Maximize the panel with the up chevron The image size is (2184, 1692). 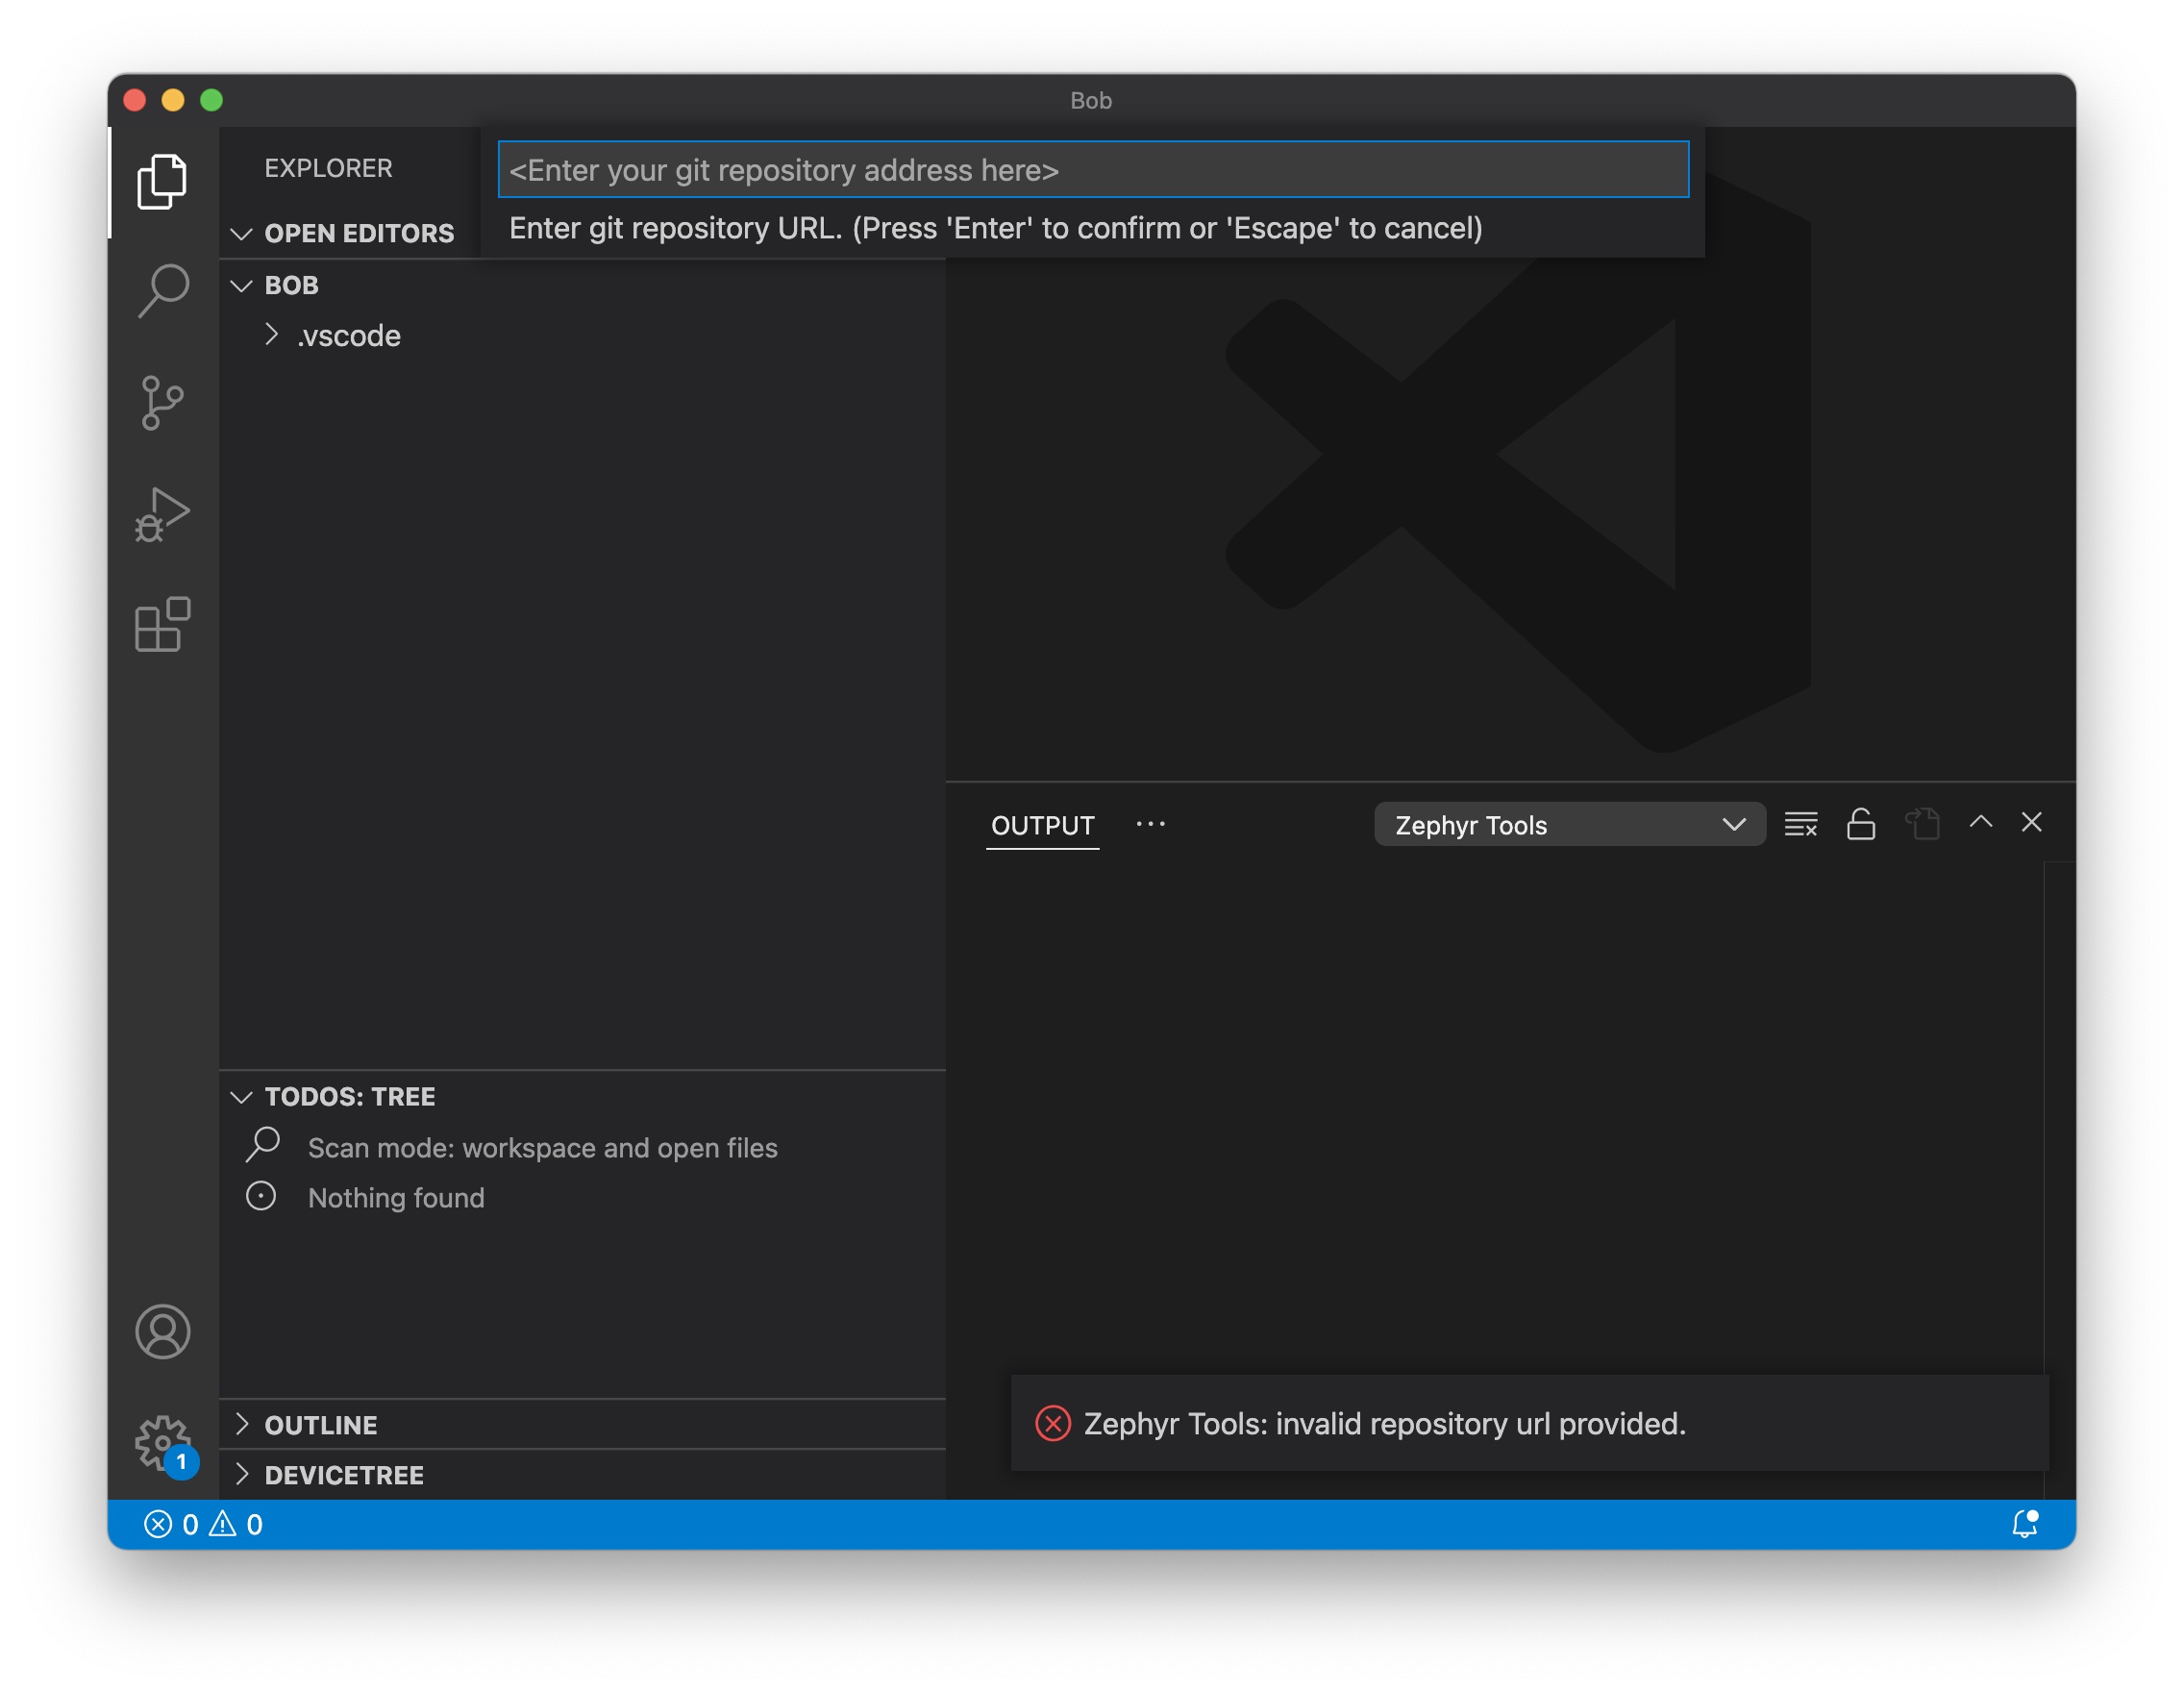(x=1980, y=822)
